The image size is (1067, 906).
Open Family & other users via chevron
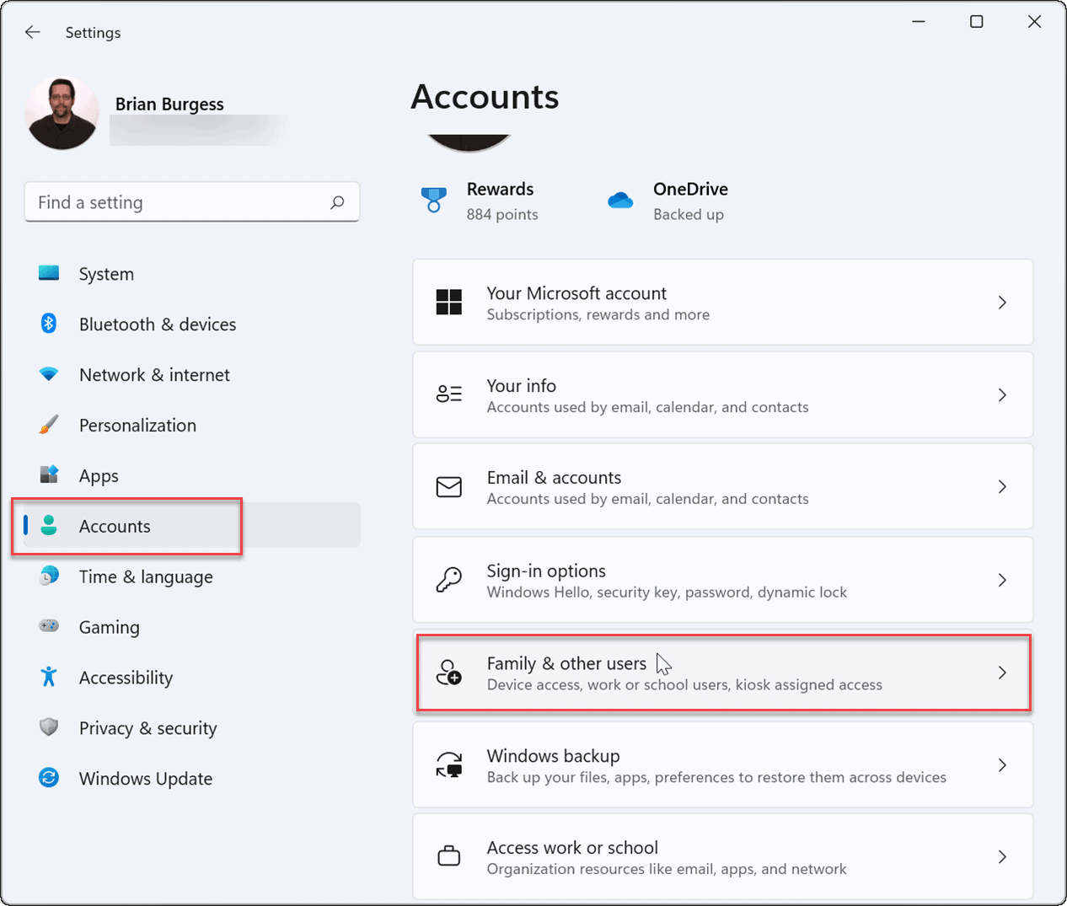pos(1002,673)
